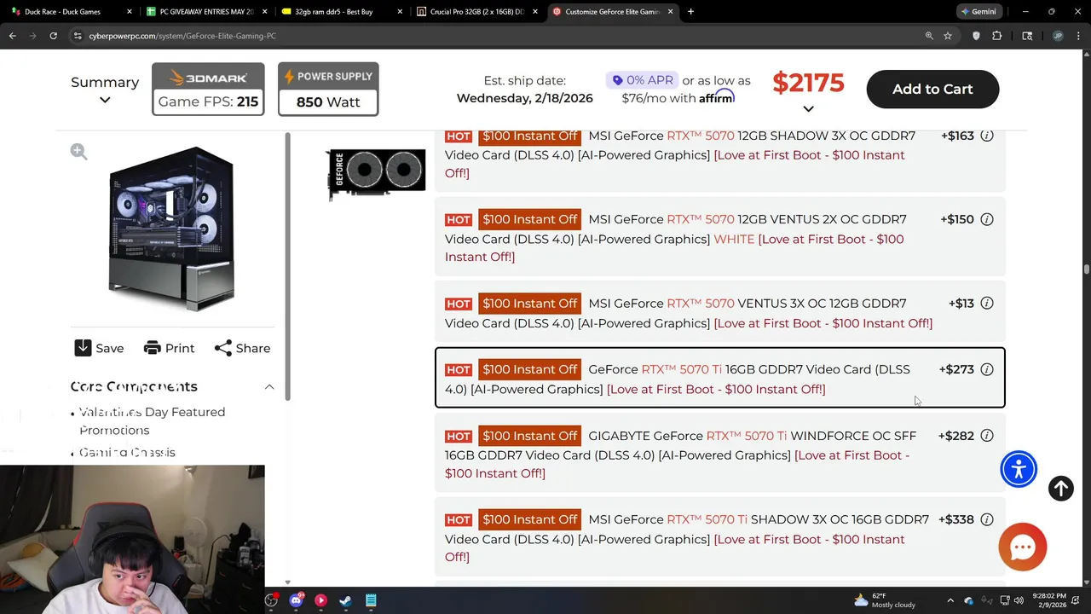The width and height of the screenshot is (1091, 614).
Task: Click the magnifier zoom icon on product image
Action: pyautogui.click(x=78, y=152)
